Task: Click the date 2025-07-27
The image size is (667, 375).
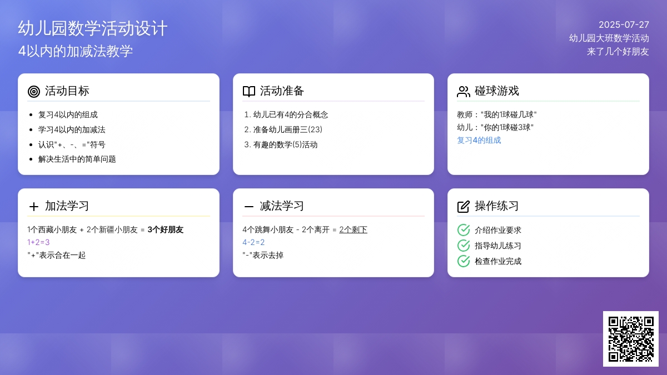Action: [x=624, y=25]
